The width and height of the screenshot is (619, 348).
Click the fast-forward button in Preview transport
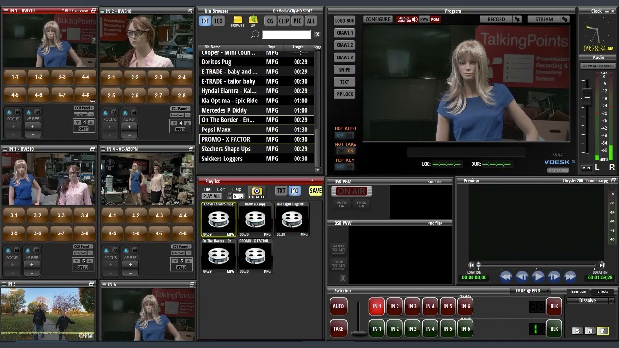[570, 276]
